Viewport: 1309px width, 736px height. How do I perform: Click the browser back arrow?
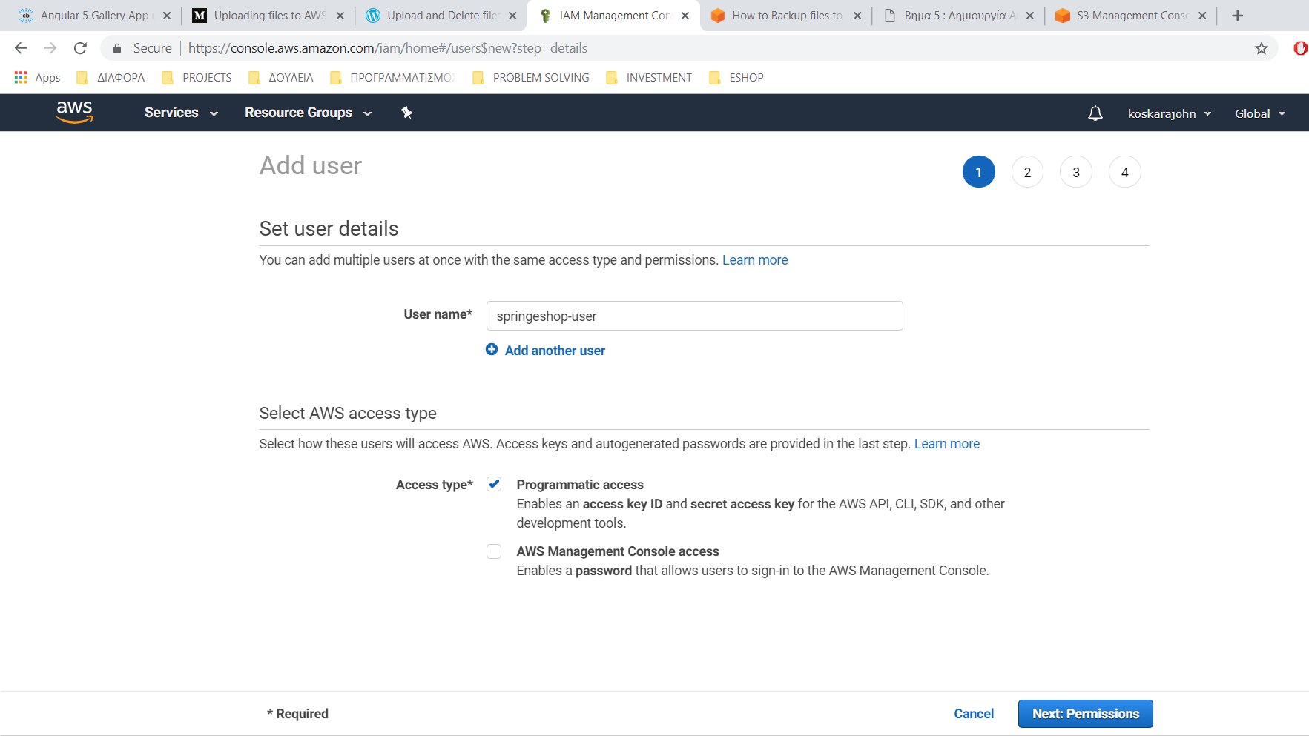coord(21,48)
